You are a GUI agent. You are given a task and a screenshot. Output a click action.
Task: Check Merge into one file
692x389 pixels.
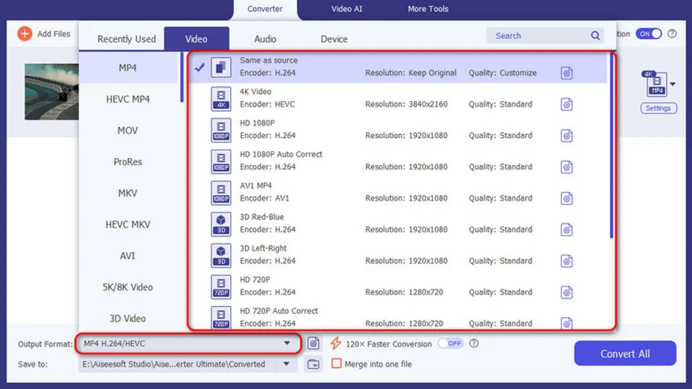(x=337, y=364)
